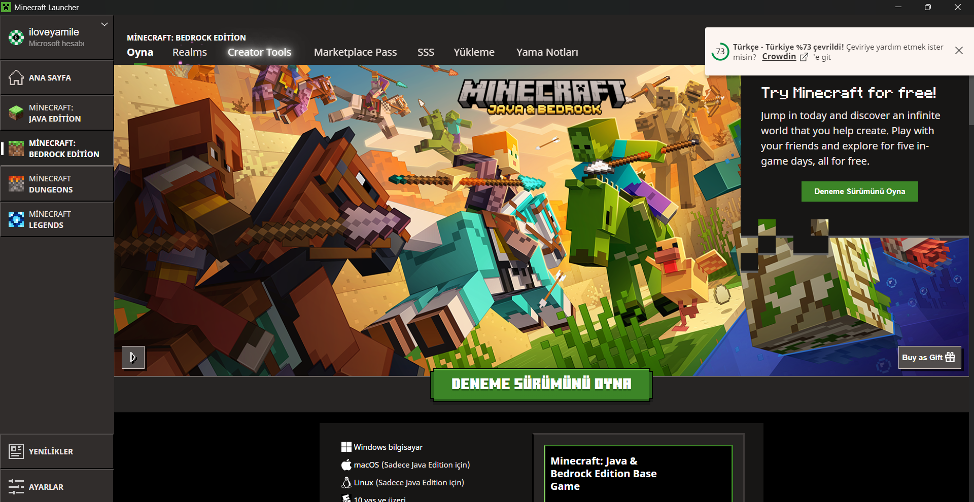Viewport: 974px width, 502px height.
Task: Click the 'Microsoft hesabı' account text
Action: 57,44
